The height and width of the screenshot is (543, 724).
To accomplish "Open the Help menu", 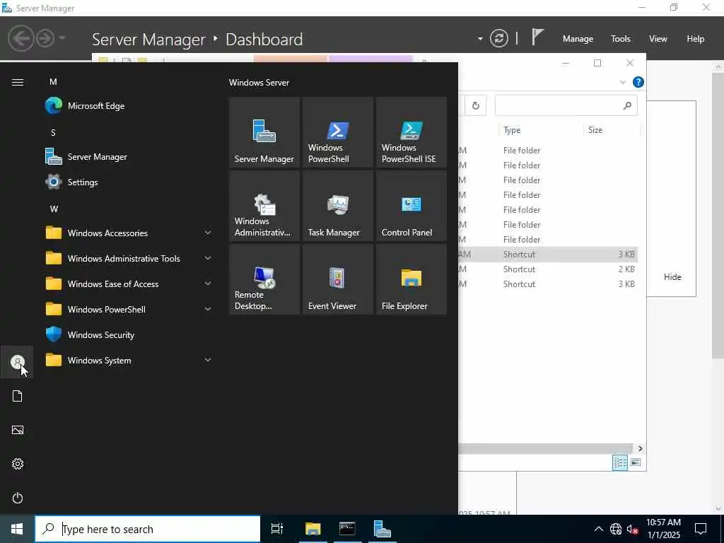I will pos(695,39).
